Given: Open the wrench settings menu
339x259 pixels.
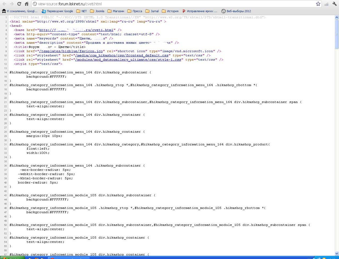Looking at the screenshot, I should (334, 4).
